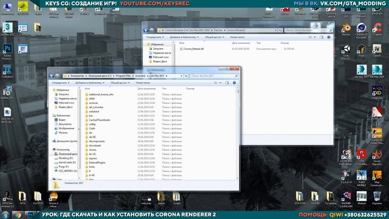Image resolution: width=389 pixels, height=219 pixels.
Task: Select Музыка library in the sidebar
Action: click(63, 133)
